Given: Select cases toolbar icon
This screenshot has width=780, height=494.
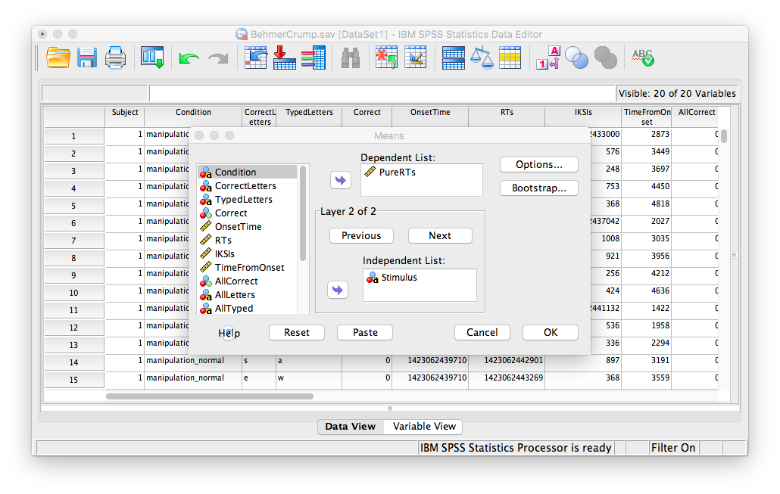Looking at the screenshot, I should click(x=510, y=57).
